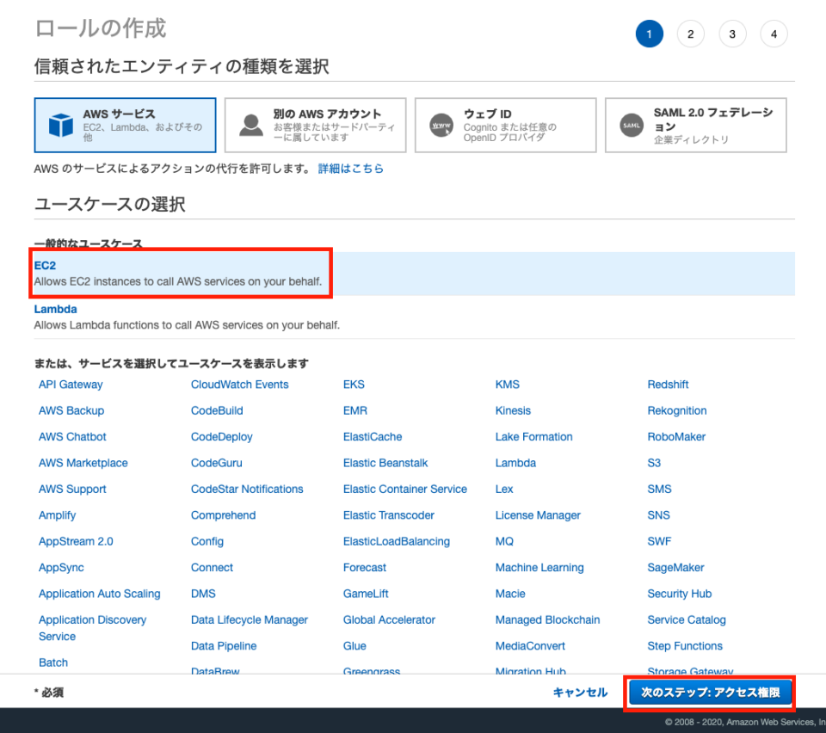Viewport: 826px width, 733px height.
Task: Select the CodeGuru service
Action: (x=217, y=463)
